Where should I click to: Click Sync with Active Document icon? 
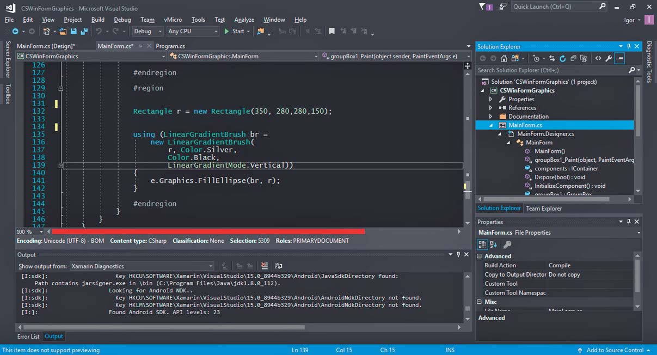551,58
